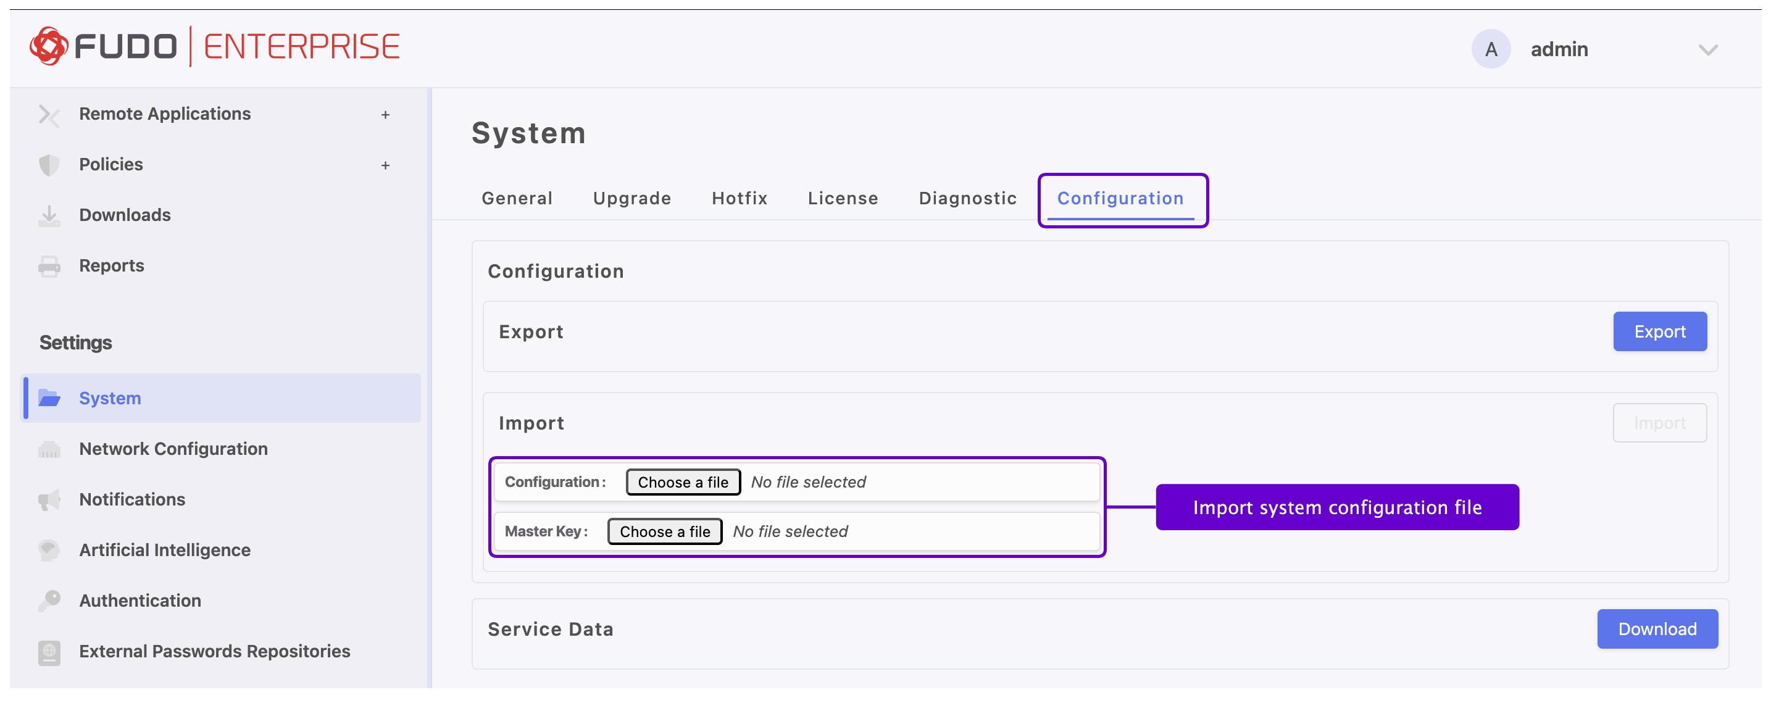Click the Policies shield icon
The width and height of the screenshot is (1771, 703).
click(x=49, y=165)
